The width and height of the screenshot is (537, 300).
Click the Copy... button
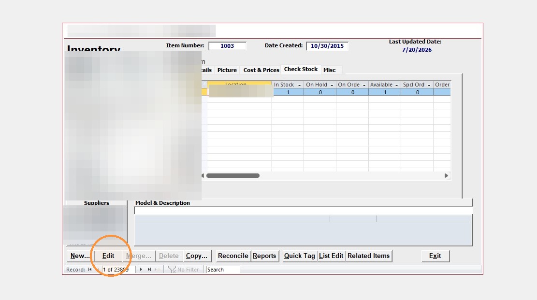197,256
